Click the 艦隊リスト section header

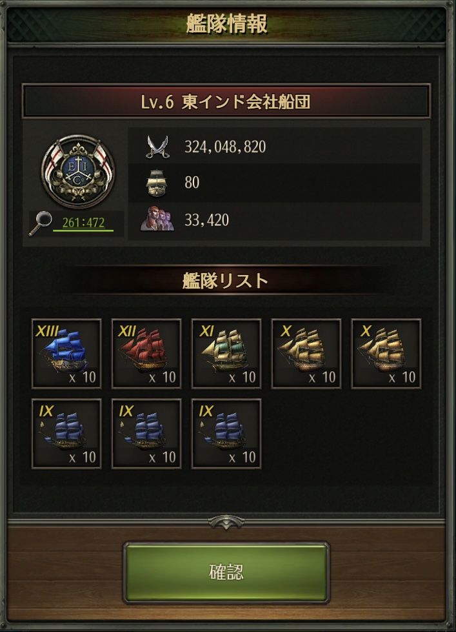[226, 281]
